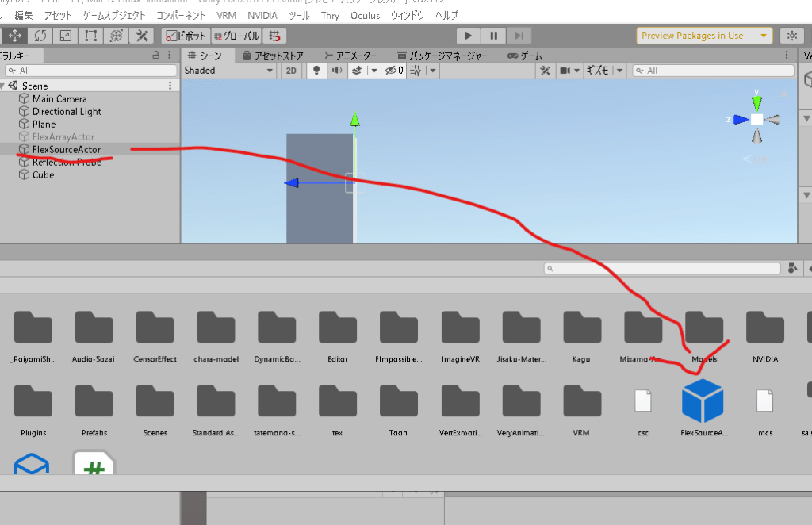
Task: Open the Shaded draw mode dropdown
Action: coord(229,71)
